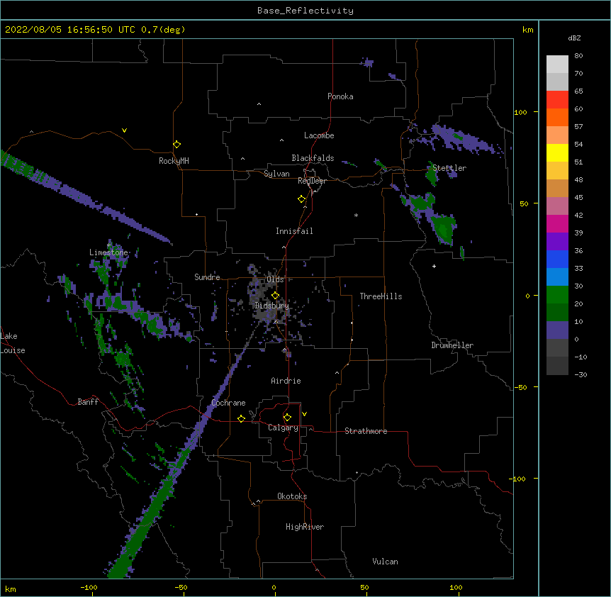The image size is (611, 597).
Task: Click the Didsbury town label
Action: pos(272,306)
